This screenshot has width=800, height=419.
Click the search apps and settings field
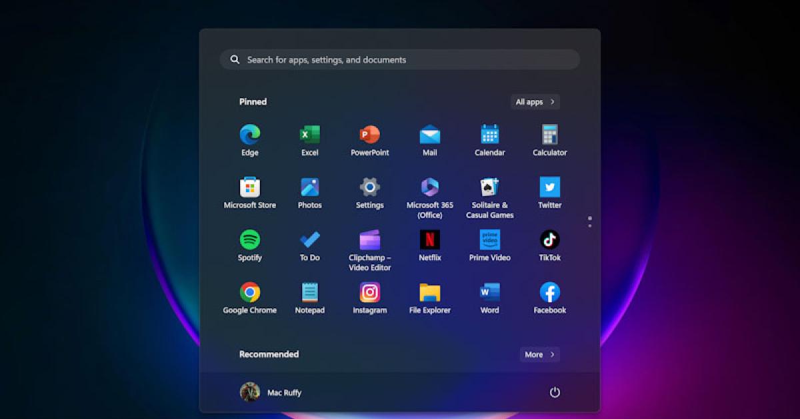(x=400, y=59)
